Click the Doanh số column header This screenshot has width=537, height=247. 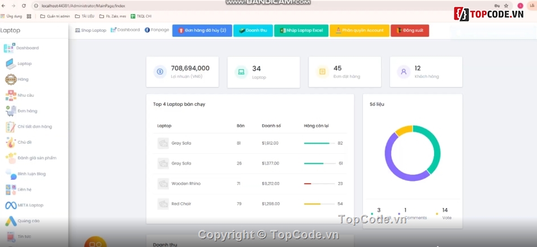click(271, 125)
